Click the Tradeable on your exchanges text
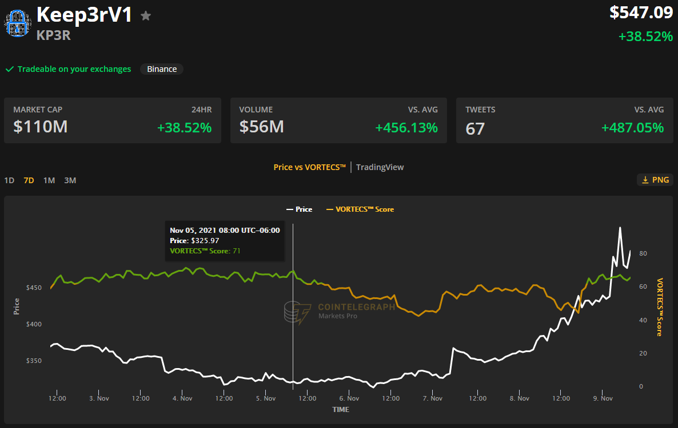 74,69
